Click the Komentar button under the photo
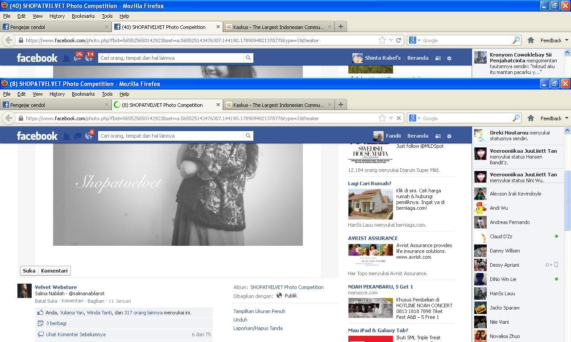This screenshot has width=571, height=342. click(x=54, y=271)
